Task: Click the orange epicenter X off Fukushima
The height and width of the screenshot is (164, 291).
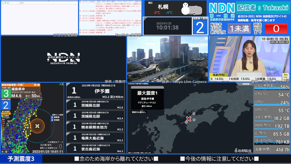Action: click(x=37, y=126)
